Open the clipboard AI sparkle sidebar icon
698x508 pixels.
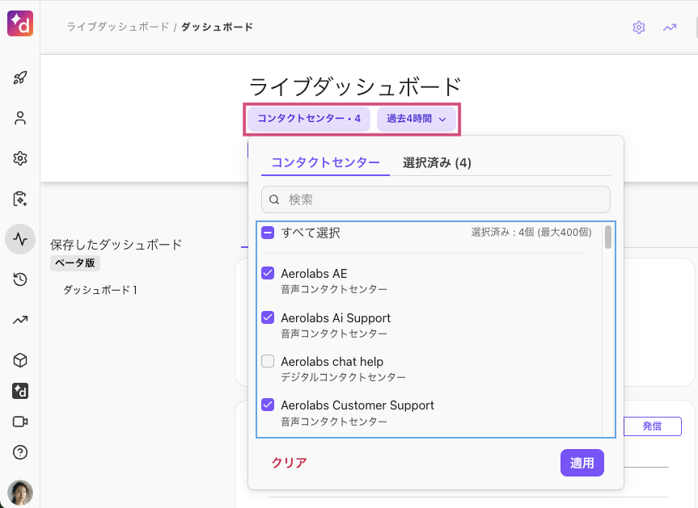click(20, 199)
